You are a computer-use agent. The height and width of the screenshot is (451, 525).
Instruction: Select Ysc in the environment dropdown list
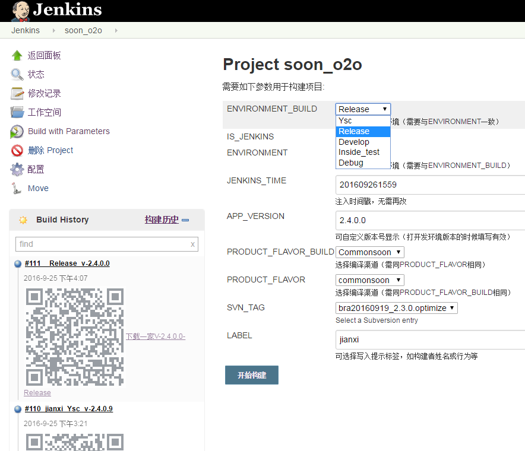363,121
